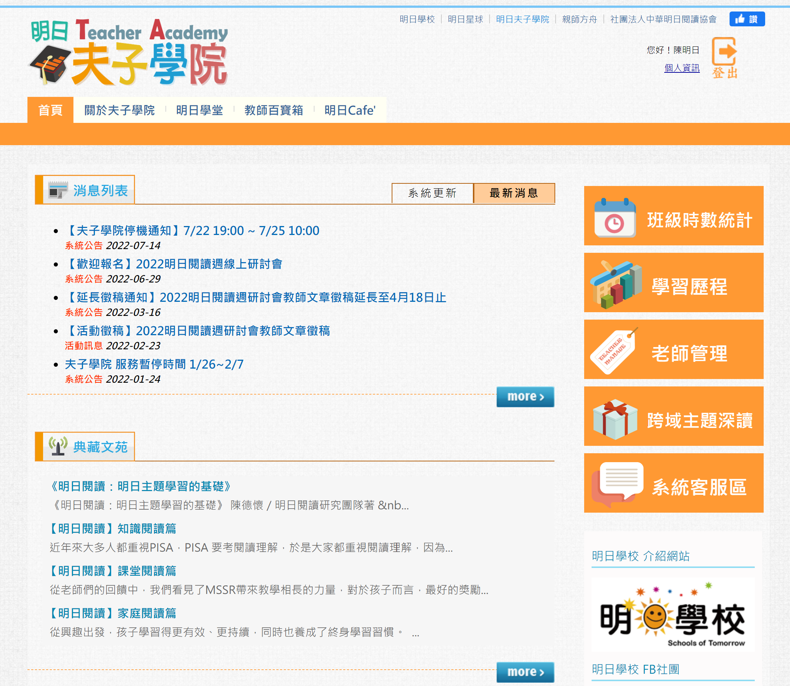Image resolution: width=790 pixels, height=686 pixels.
Task: Open the 家庭閱讀篇 article
Action: point(113,613)
